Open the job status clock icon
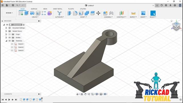This screenshot has height=103, width=183. [x=166, y=5]
